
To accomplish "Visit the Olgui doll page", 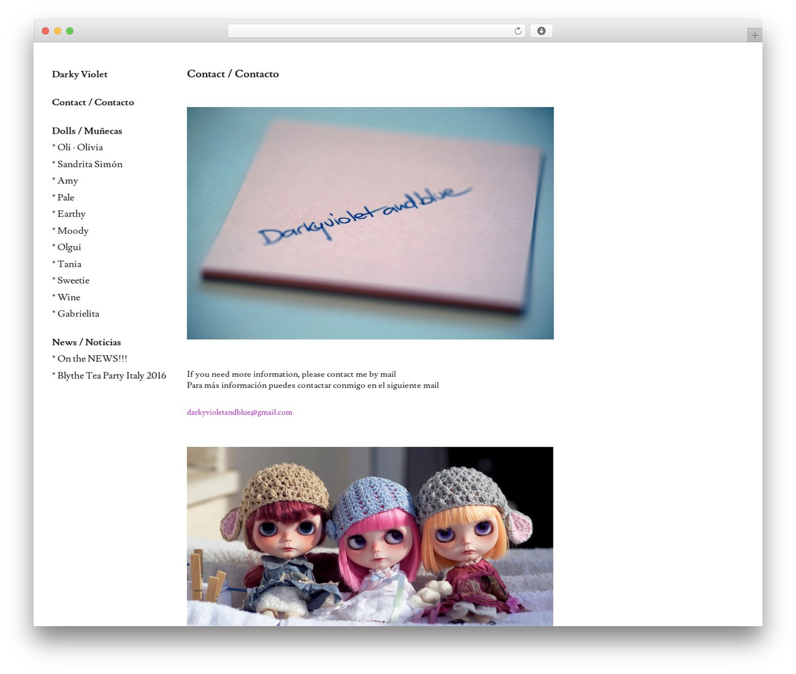I will click(x=67, y=247).
